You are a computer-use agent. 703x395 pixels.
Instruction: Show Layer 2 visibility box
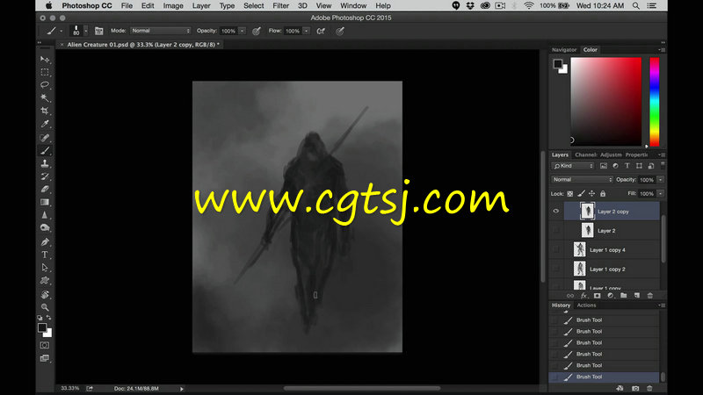[556, 231]
